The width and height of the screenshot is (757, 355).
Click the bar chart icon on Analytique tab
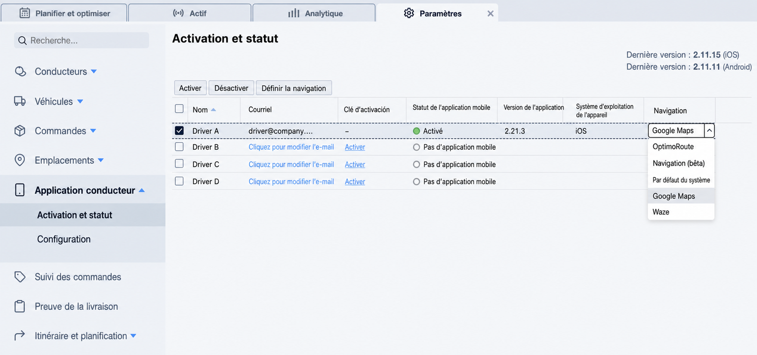pyautogui.click(x=294, y=13)
